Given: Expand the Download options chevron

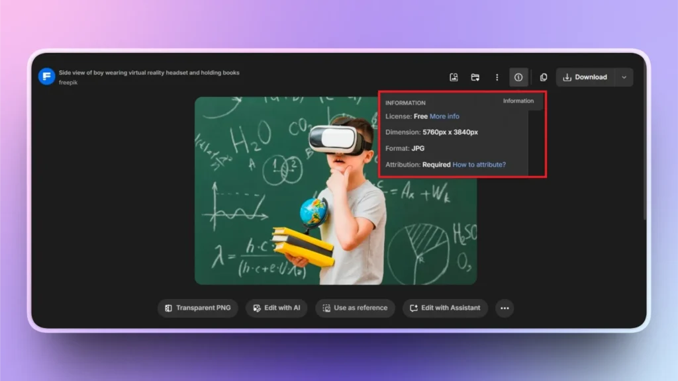Looking at the screenshot, I should [x=623, y=77].
